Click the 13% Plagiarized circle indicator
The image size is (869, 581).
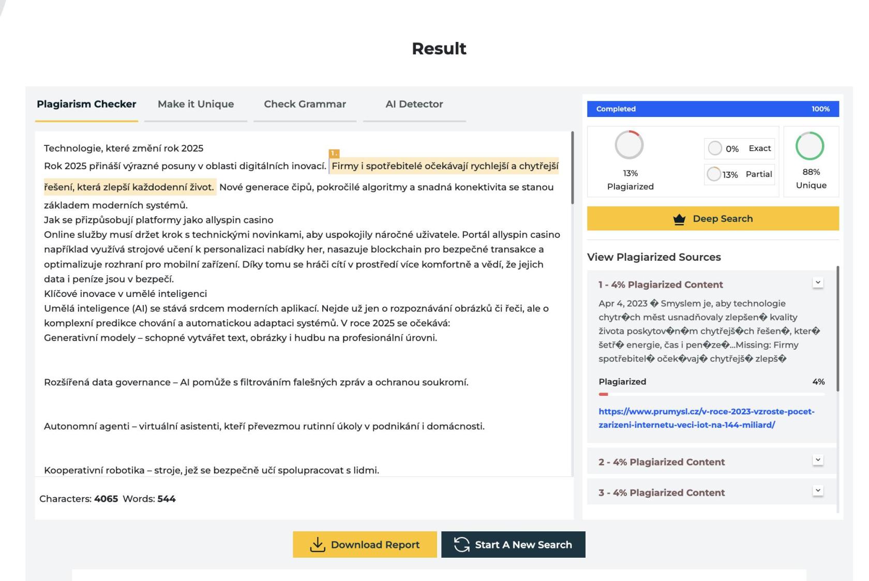[x=629, y=145]
